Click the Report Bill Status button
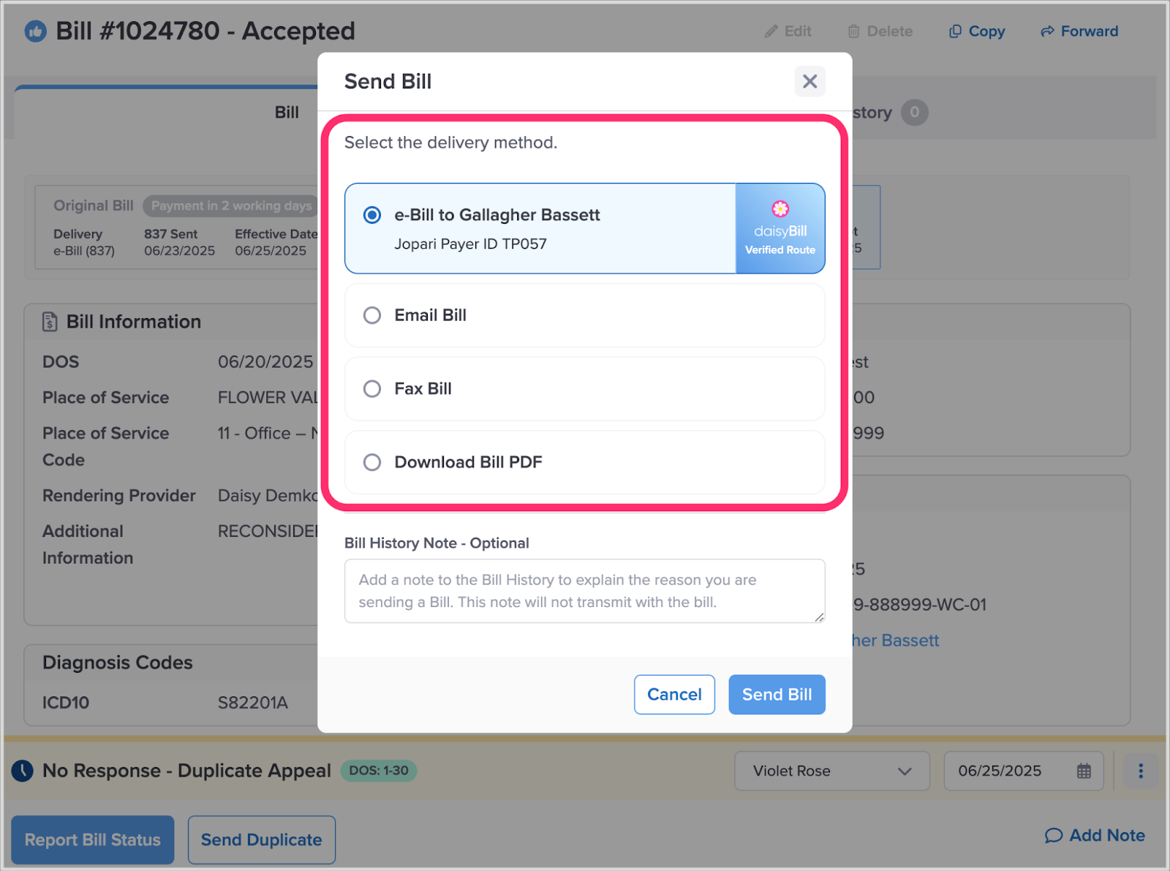 (x=93, y=840)
